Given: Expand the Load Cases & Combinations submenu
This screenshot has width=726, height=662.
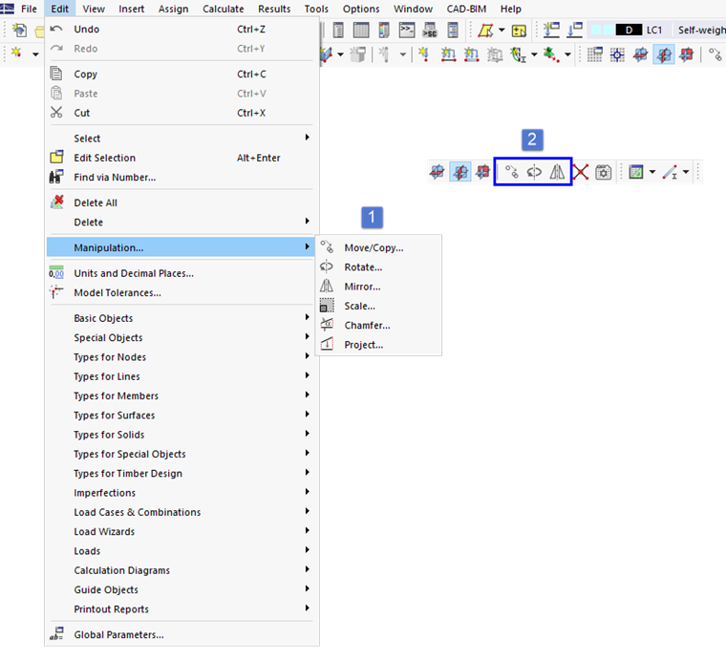Looking at the screenshot, I should pyautogui.click(x=181, y=512).
